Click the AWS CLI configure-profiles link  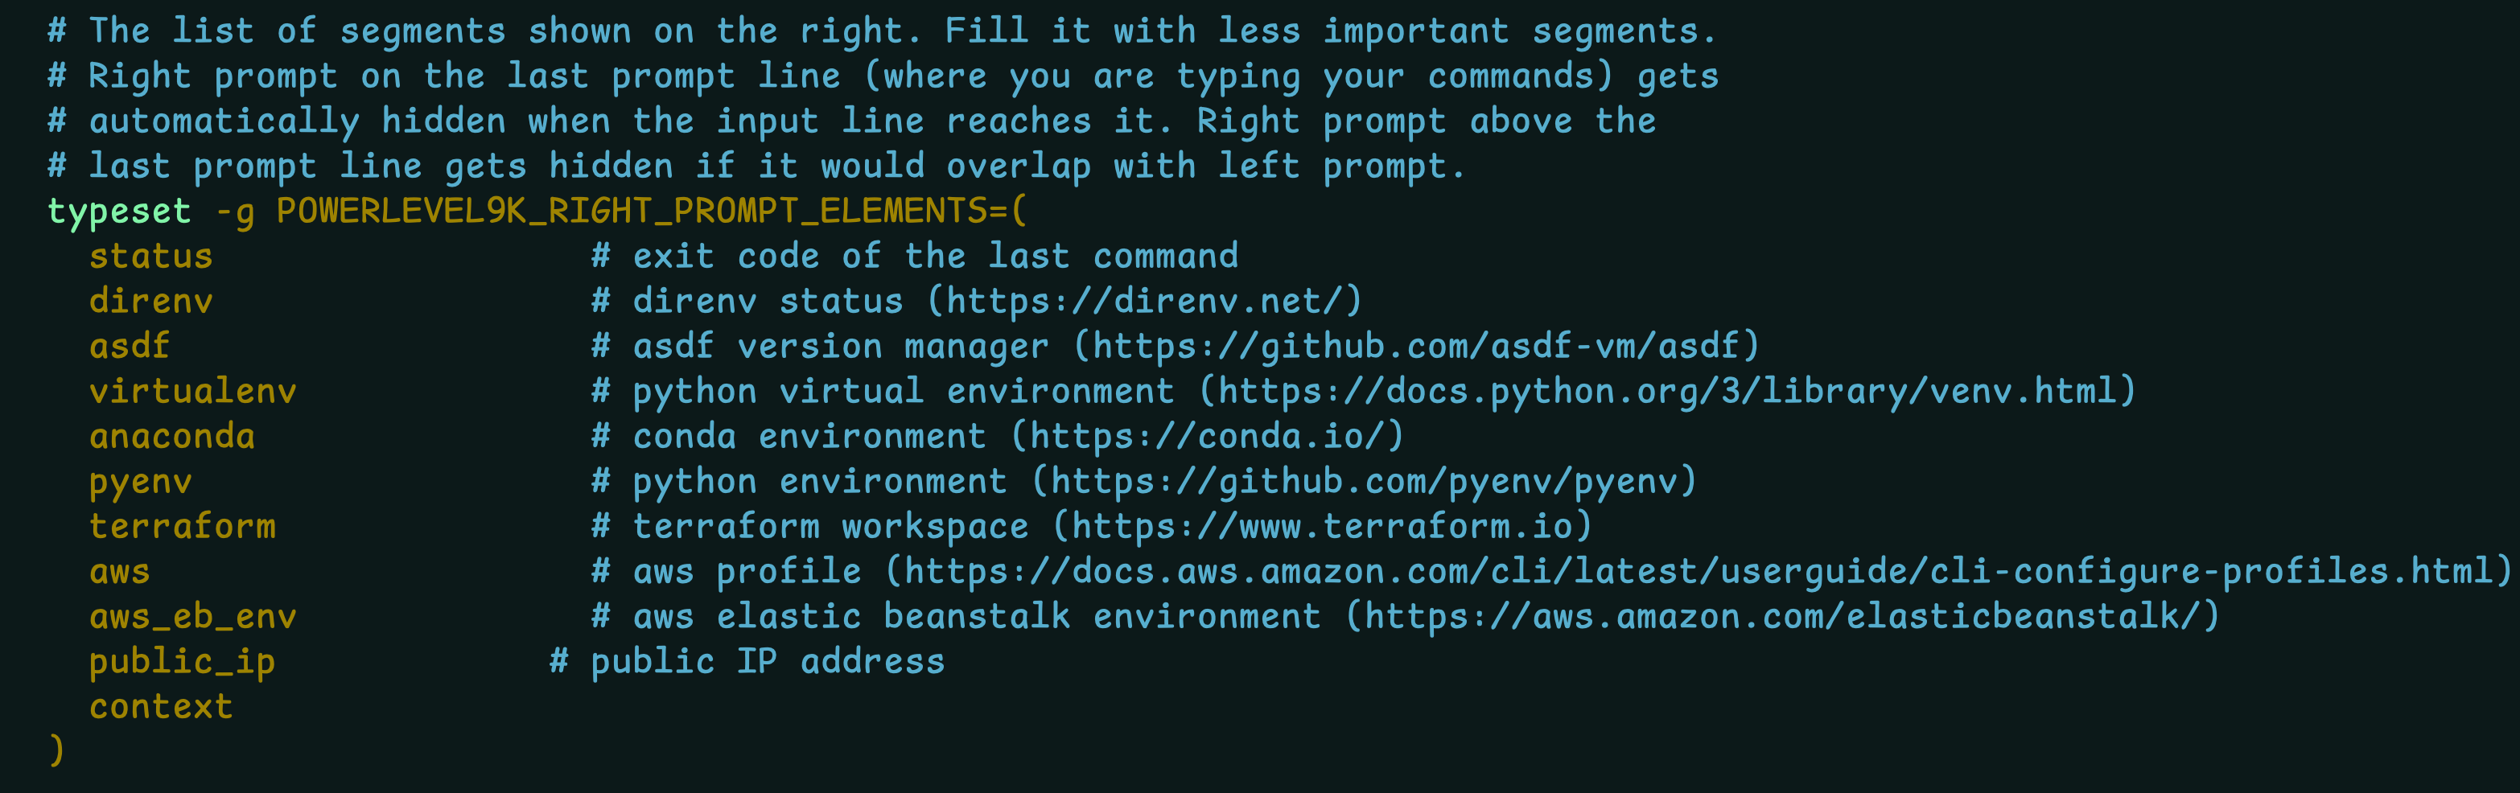pyautogui.click(x=1699, y=571)
